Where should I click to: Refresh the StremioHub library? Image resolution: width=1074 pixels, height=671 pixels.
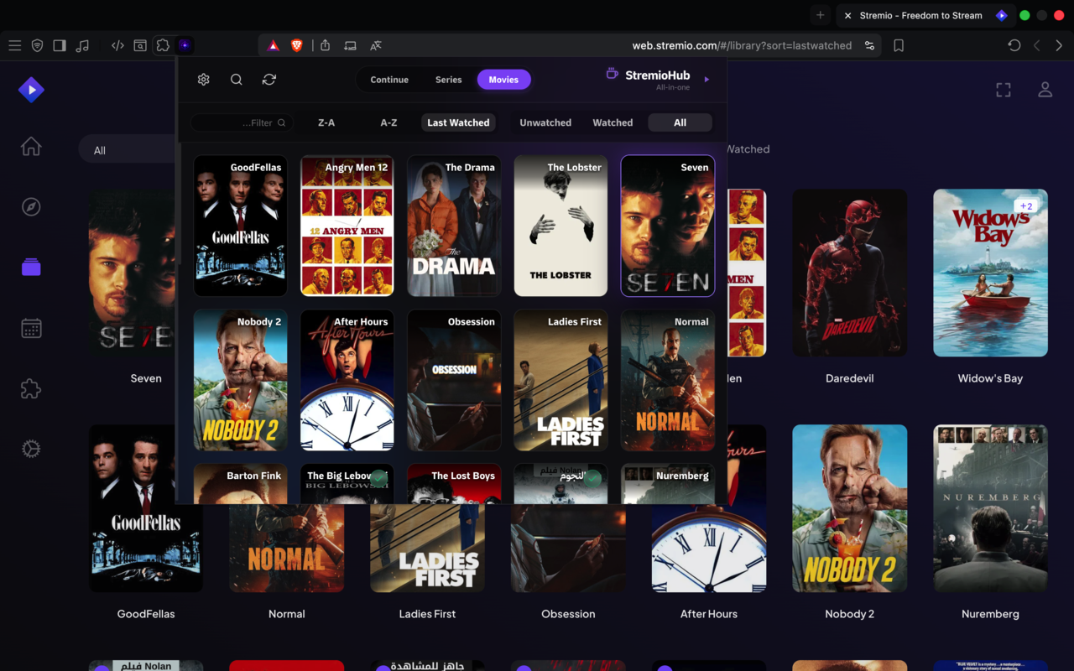[x=269, y=79]
